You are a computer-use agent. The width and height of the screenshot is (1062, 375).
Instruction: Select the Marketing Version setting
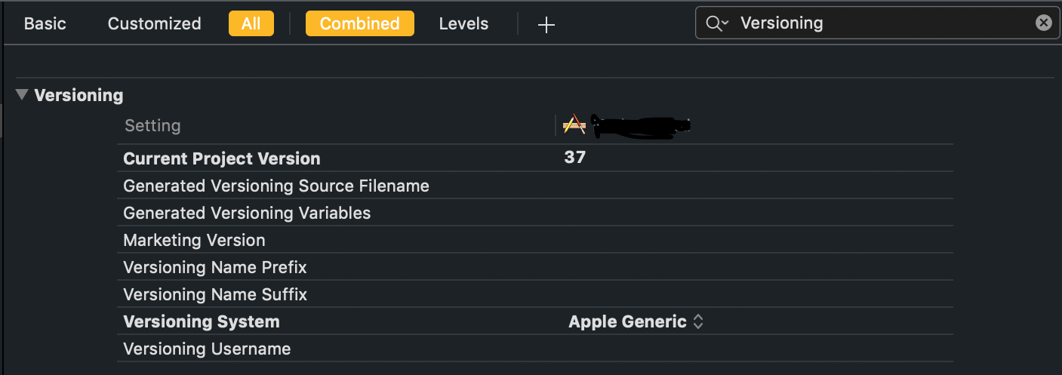coord(194,240)
